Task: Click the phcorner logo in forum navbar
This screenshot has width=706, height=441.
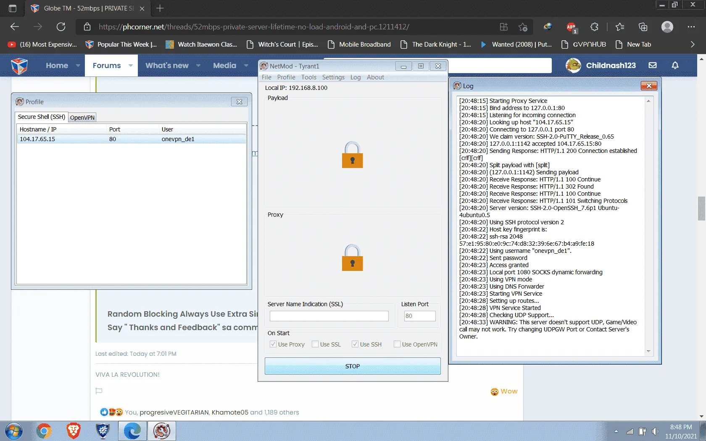Action: [19, 66]
